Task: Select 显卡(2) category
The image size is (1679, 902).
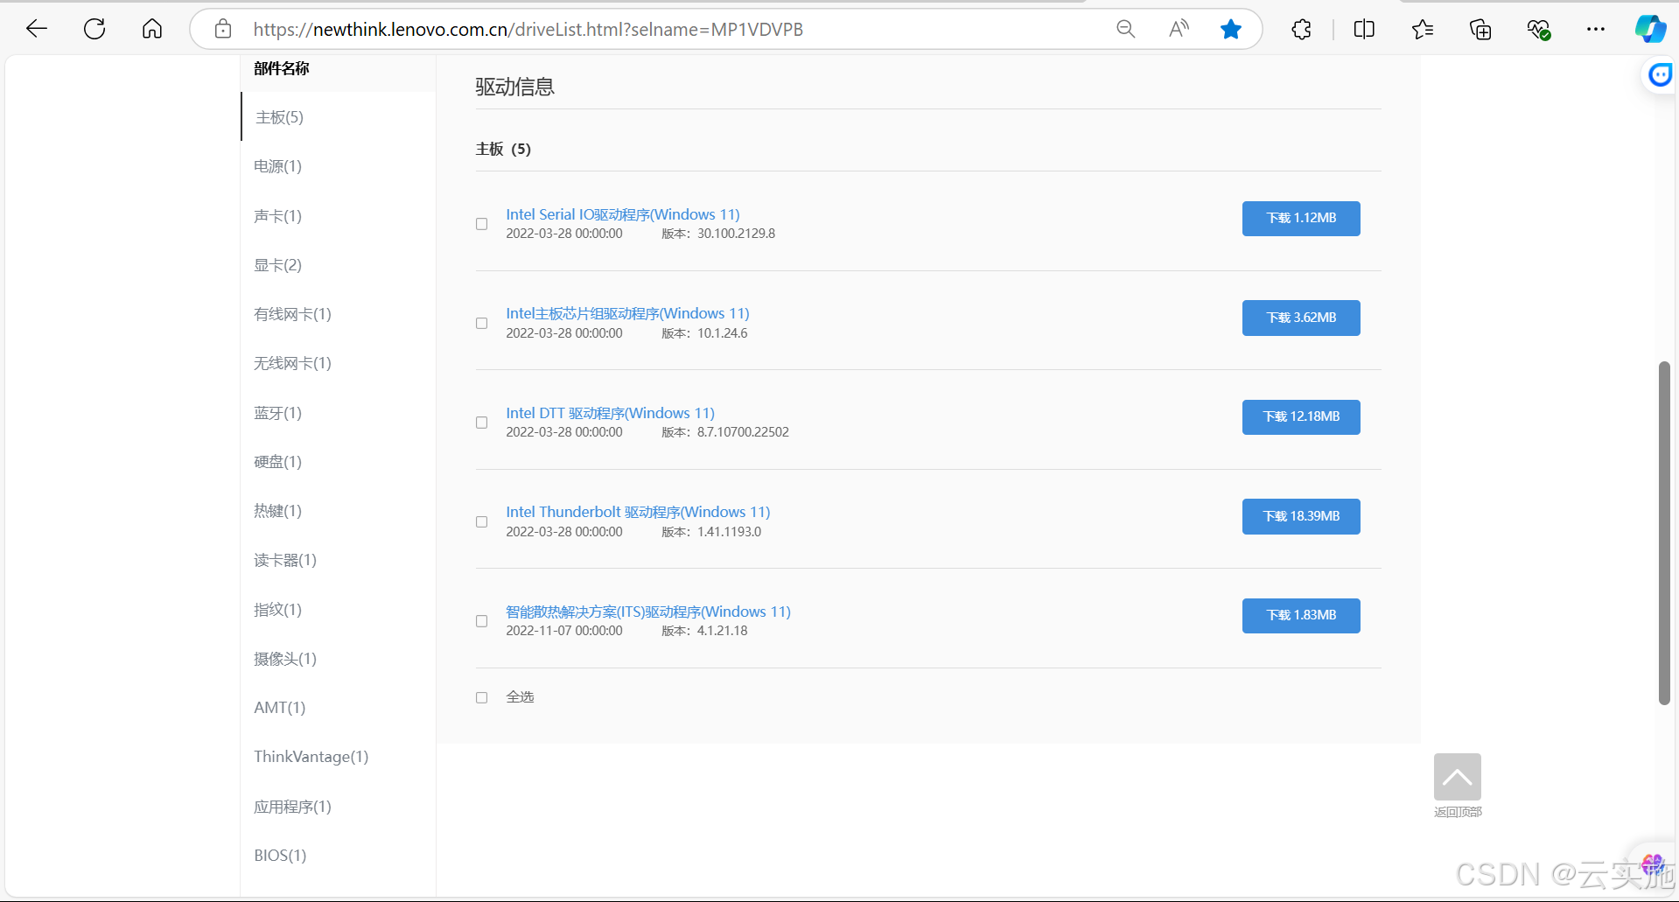Action: point(277,265)
